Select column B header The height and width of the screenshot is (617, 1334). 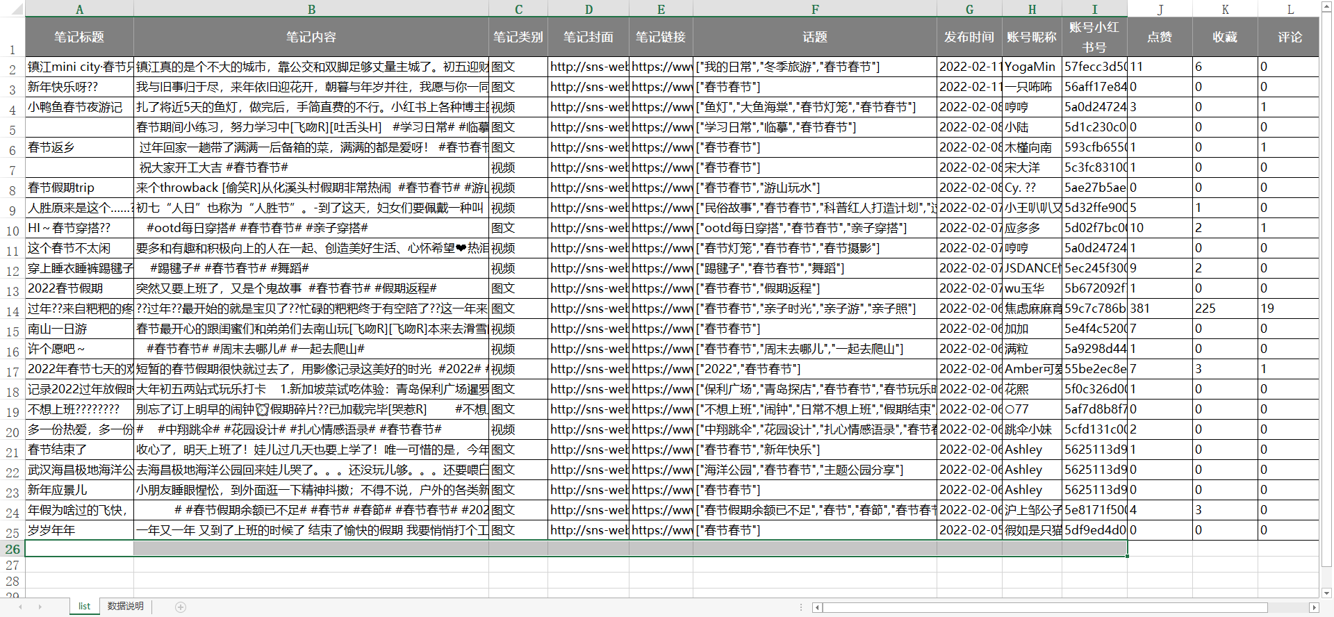click(x=311, y=9)
